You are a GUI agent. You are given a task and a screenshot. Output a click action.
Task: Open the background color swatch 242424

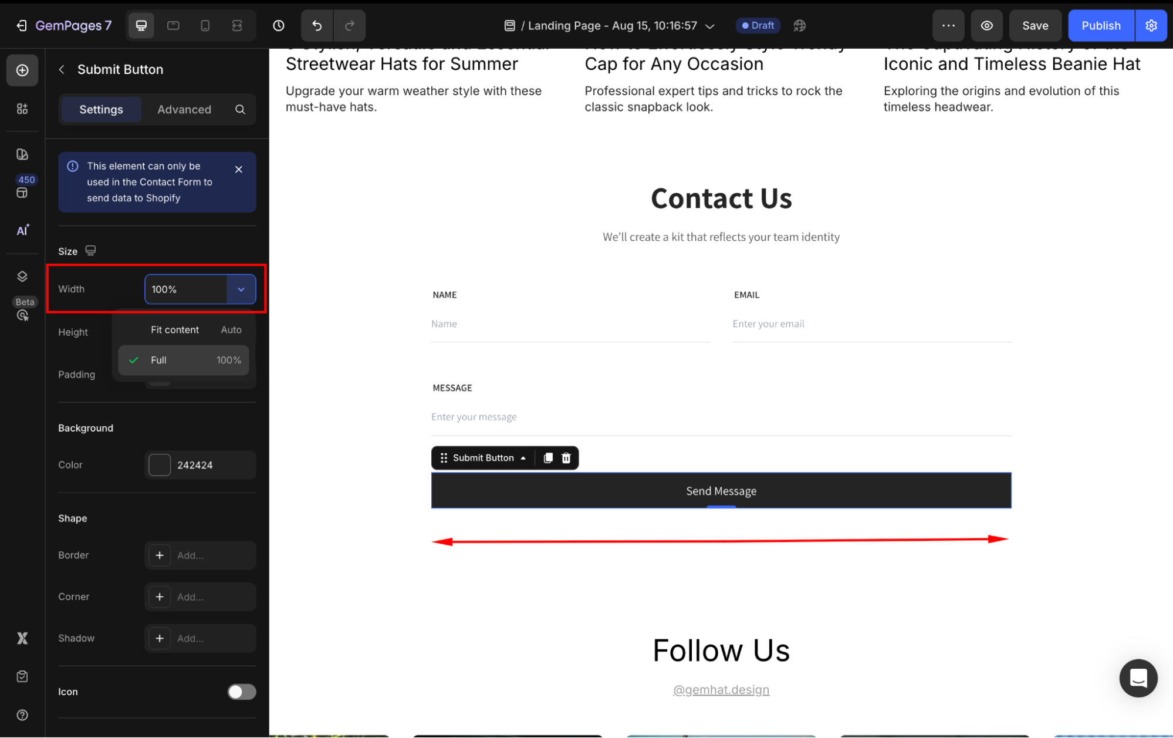[160, 465]
